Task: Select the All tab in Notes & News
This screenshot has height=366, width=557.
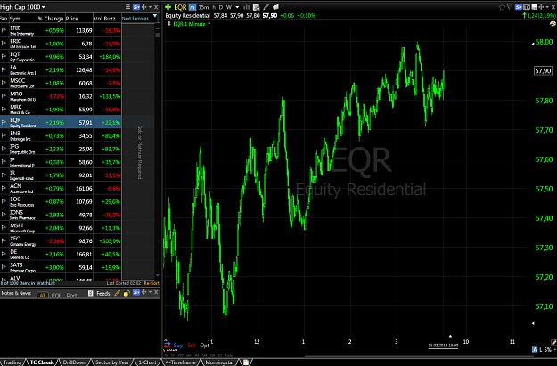Action: coord(42,295)
